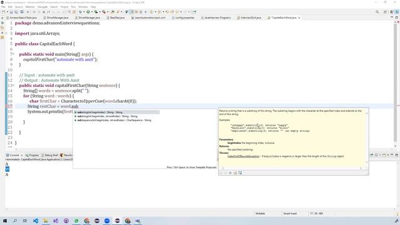
Task: Click the IndexOutOfBoundsException link in Javadoc
Action: tap(243, 156)
